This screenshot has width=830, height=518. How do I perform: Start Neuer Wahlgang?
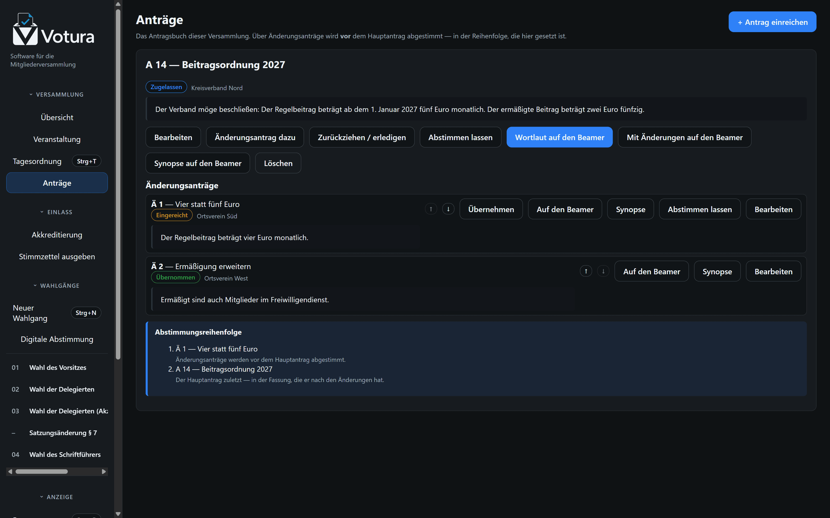(x=57, y=313)
